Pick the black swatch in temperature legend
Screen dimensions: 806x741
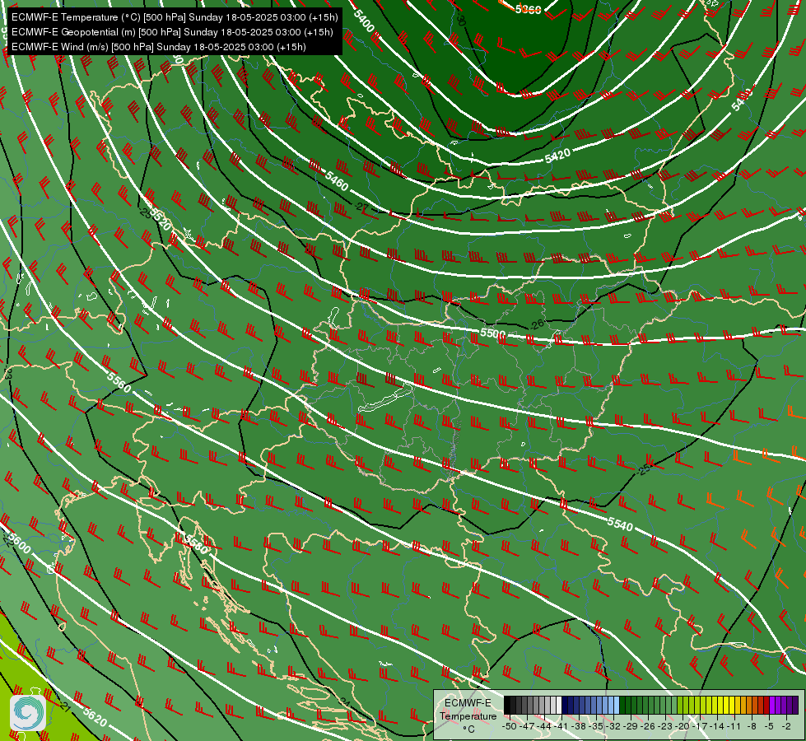click(507, 705)
